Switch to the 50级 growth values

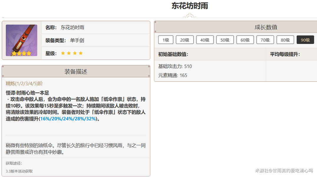pos(225,40)
